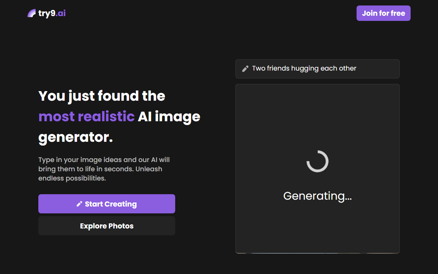Viewport: 438px width, 274px height.
Task: Click the 'Type in your image ideas' description line
Action: coord(104,160)
